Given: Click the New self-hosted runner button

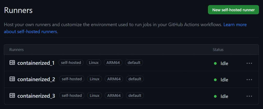Looking at the screenshot, I should (x=233, y=10).
